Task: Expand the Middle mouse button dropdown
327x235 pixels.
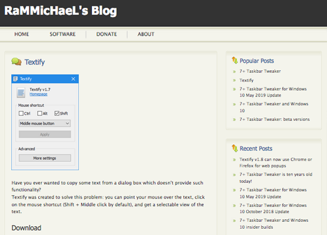Action: 44,123
